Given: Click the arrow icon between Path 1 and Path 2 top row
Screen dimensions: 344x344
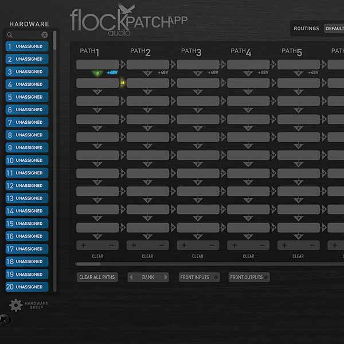Looking at the screenshot, I should (123, 64).
